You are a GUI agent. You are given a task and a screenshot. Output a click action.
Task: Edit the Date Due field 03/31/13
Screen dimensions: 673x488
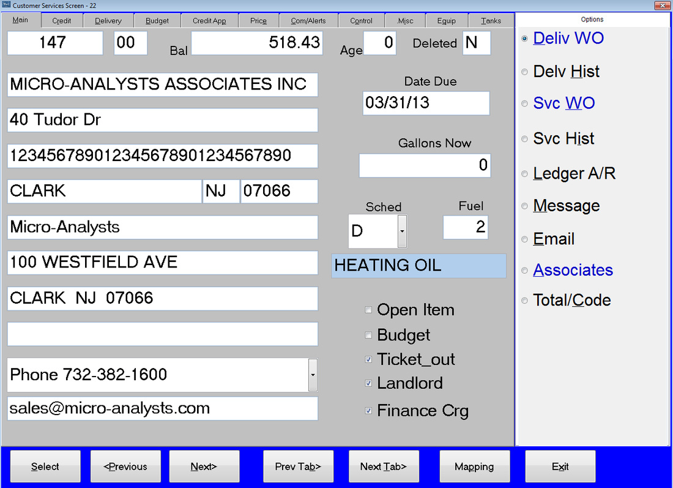[x=426, y=103]
